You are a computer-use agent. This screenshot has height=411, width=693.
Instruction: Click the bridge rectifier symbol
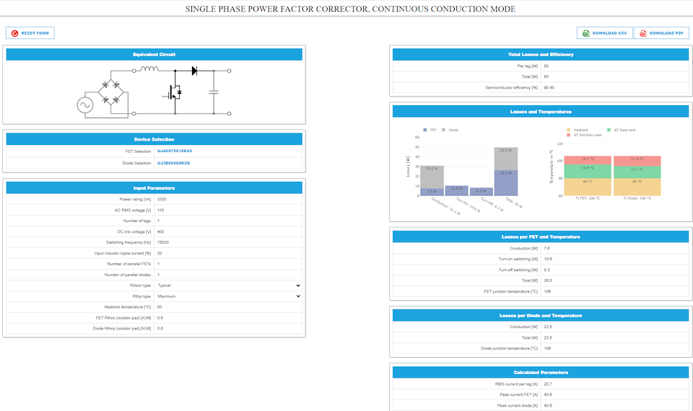[x=110, y=92]
